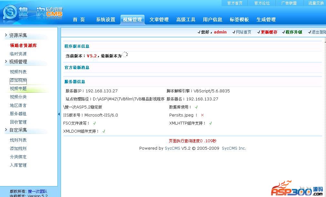326x197 pixels.
Task: Click the loading spinner after 最新版本为
Action: coord(125,55)
